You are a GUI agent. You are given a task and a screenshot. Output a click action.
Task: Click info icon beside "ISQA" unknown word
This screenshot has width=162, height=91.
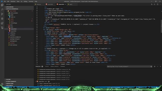click(38, 83)
